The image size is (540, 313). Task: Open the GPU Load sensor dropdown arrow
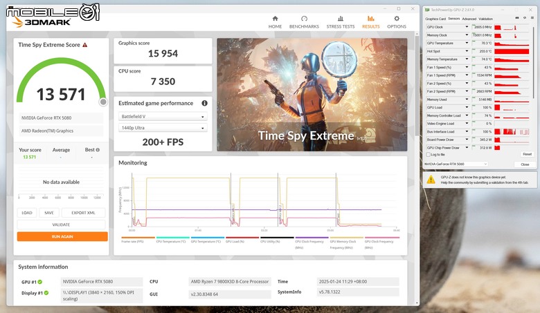467,108
